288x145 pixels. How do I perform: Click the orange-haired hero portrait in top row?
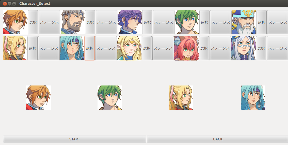click(15, 22)
